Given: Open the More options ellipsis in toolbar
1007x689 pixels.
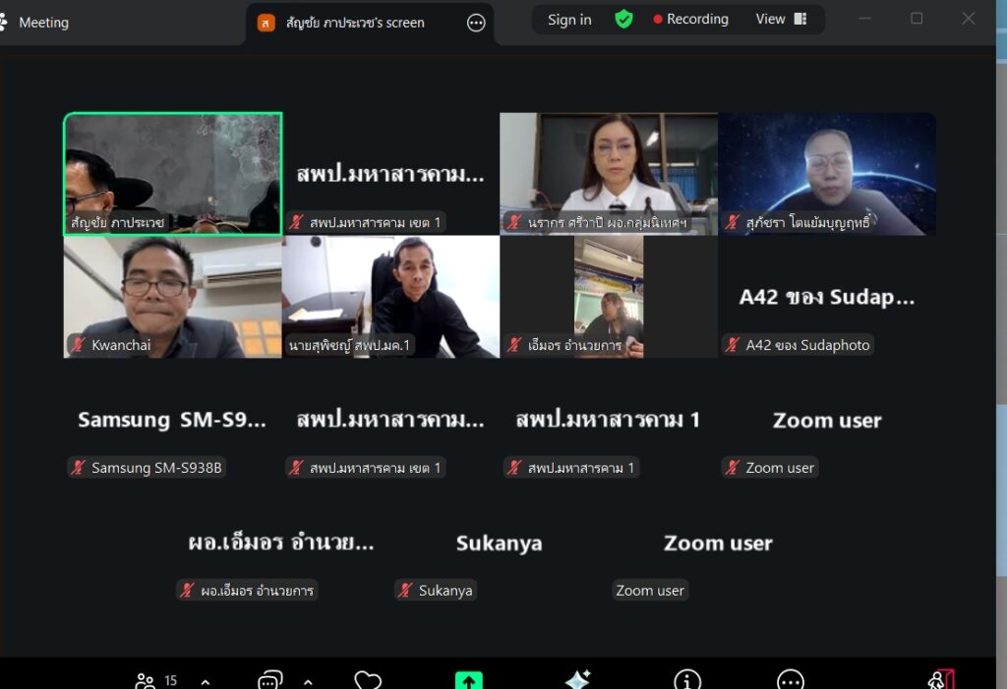Looking at the screenshot, I should coord(790,680).
